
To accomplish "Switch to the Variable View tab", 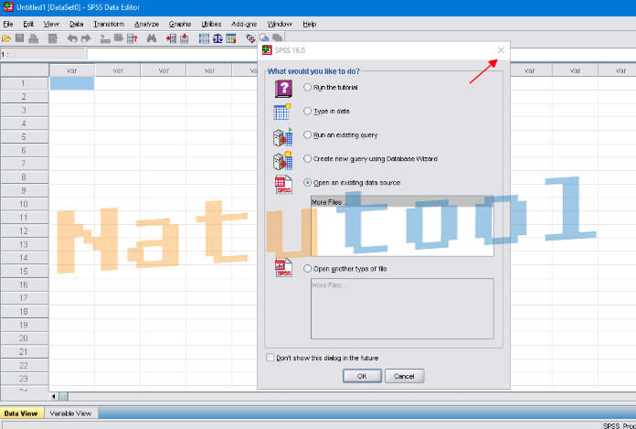I will (x=70, y=413).
